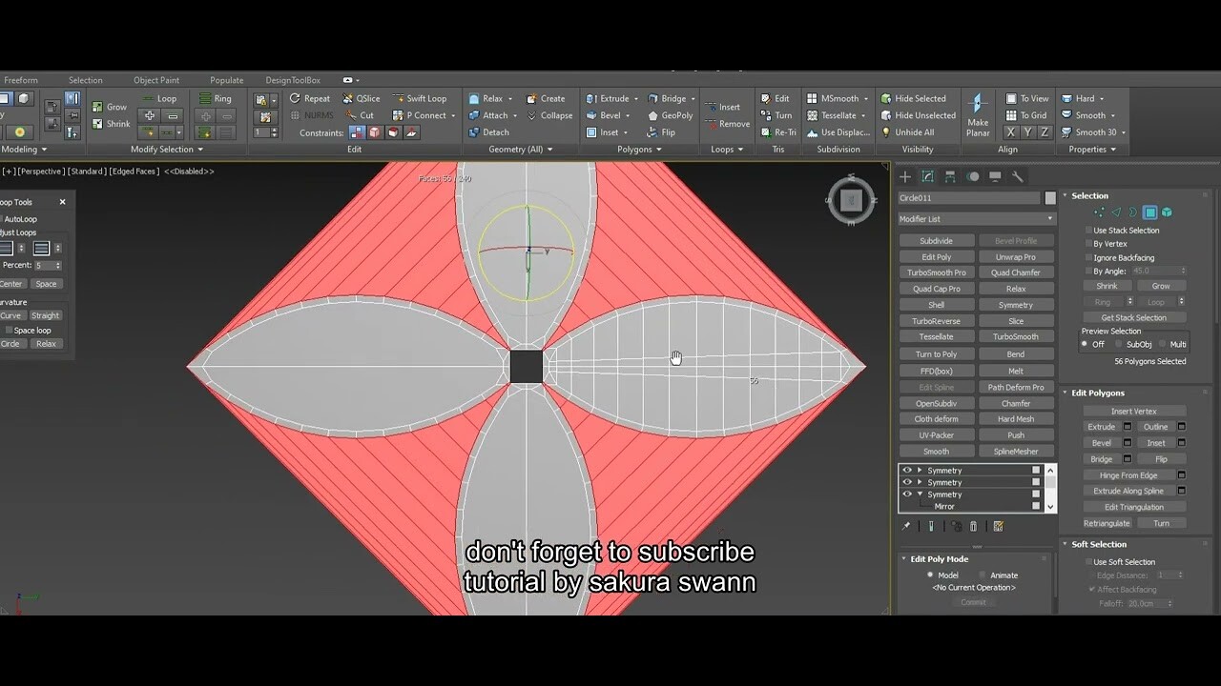Screen dimensions: 1221x686
Task: Apply the TurboSmooth Pro modifier button
Action: click(936, 272)
